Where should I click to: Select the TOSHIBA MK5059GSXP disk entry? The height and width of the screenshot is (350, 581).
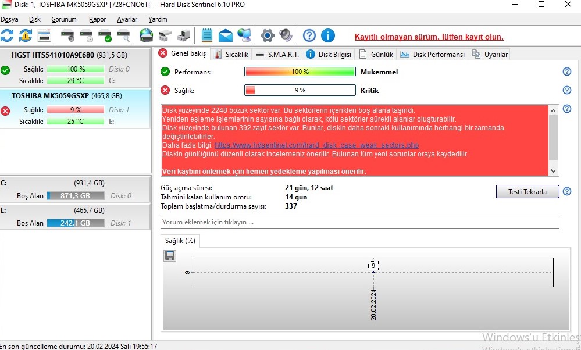tap(75, 109)
